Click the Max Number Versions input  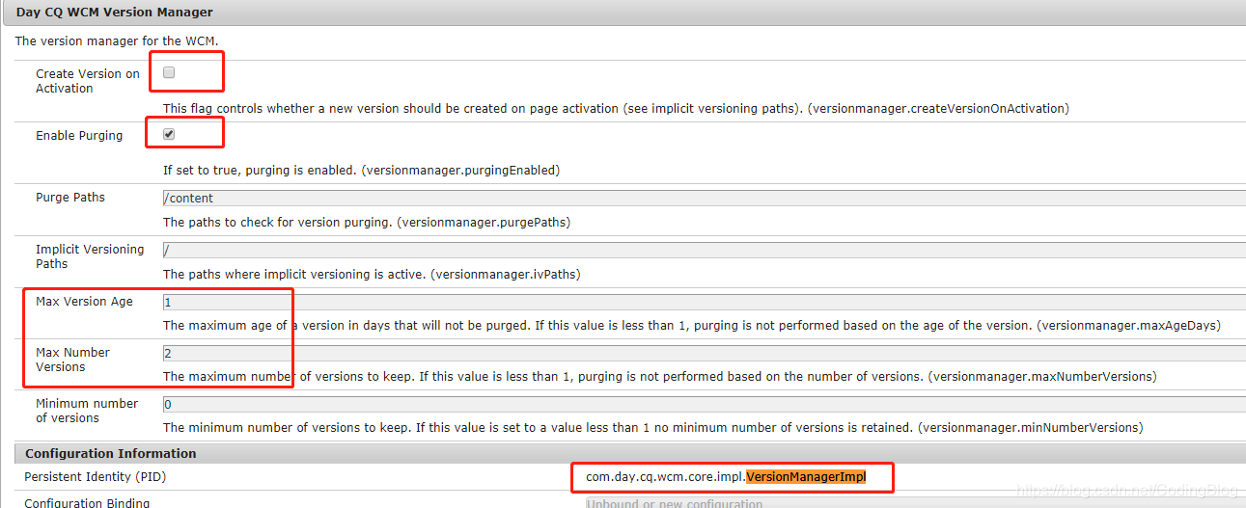click(x=704, y=354)
